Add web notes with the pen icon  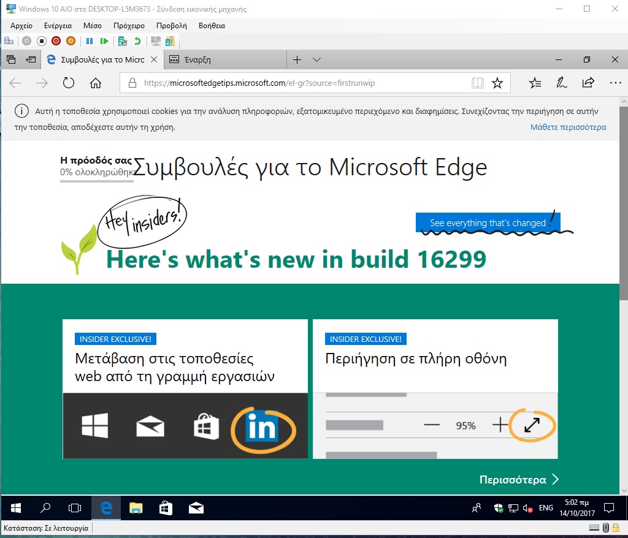[x=561, y=83]
